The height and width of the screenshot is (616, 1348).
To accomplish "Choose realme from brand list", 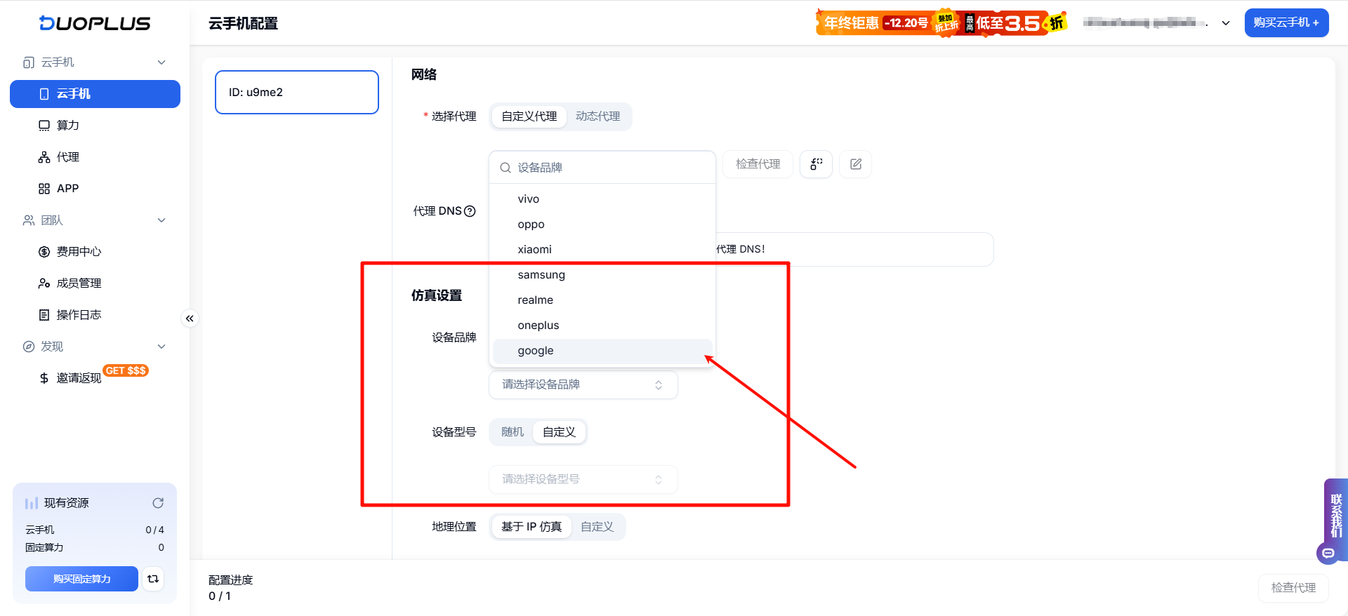I will 602,300.
